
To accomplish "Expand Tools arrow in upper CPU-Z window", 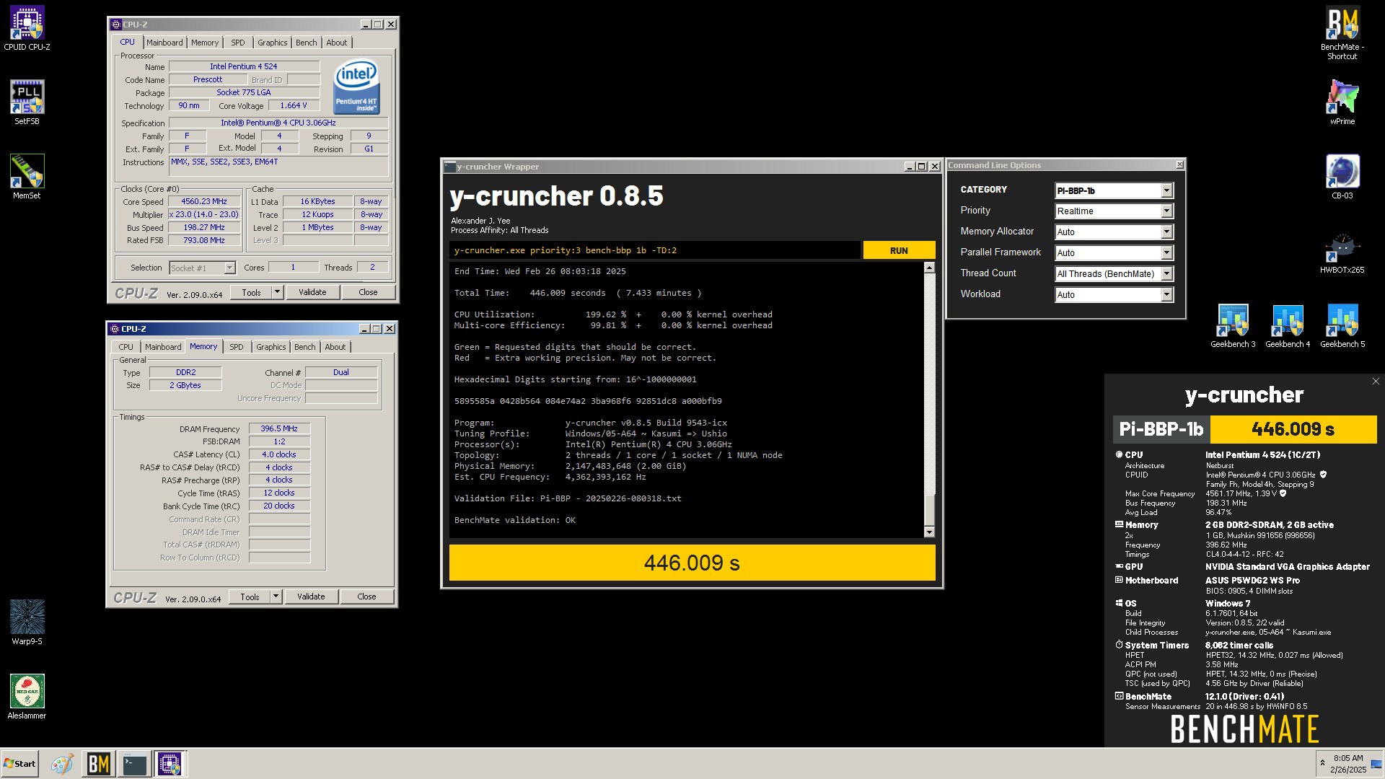I will tap(277, 292).
